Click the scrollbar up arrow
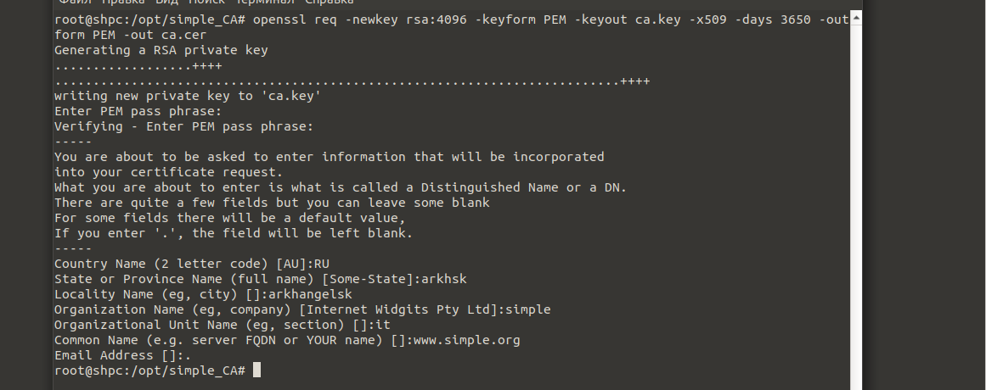Viewport: 986px width, 390px height. tap(856, 18)
